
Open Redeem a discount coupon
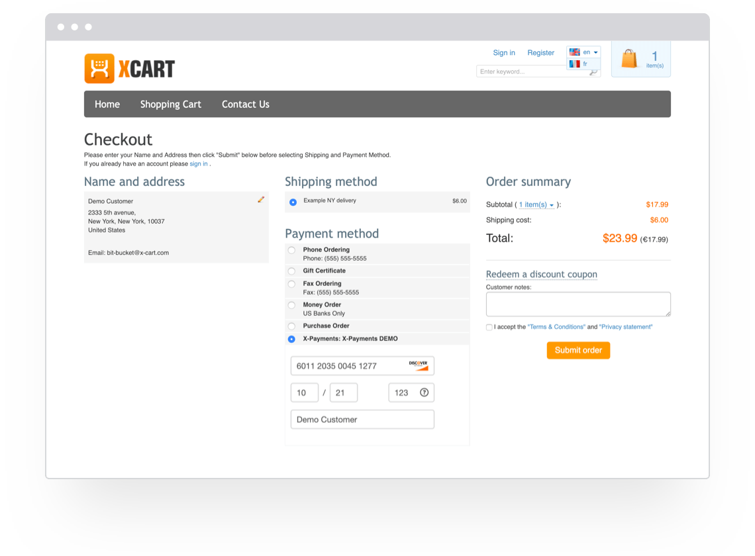point(542,274)
